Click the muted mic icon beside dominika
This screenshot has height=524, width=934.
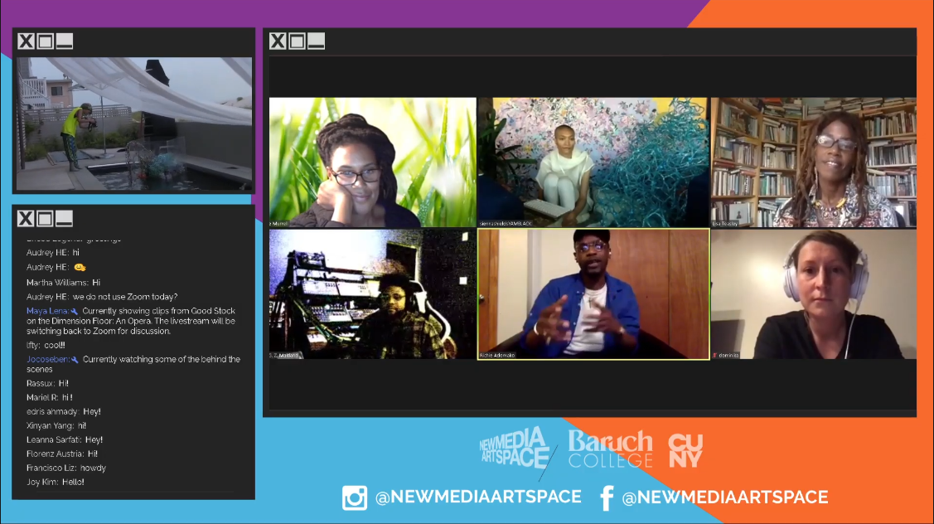(714, 356)
